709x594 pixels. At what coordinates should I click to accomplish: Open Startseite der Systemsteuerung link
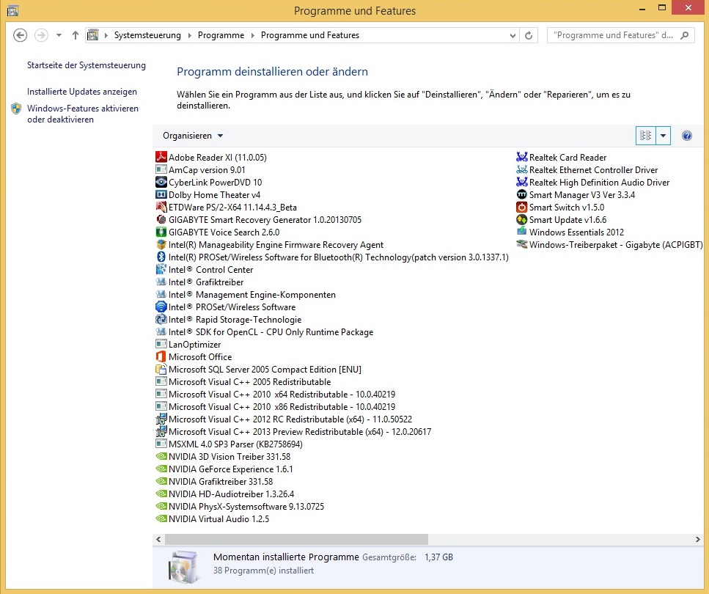pos(87,65)
